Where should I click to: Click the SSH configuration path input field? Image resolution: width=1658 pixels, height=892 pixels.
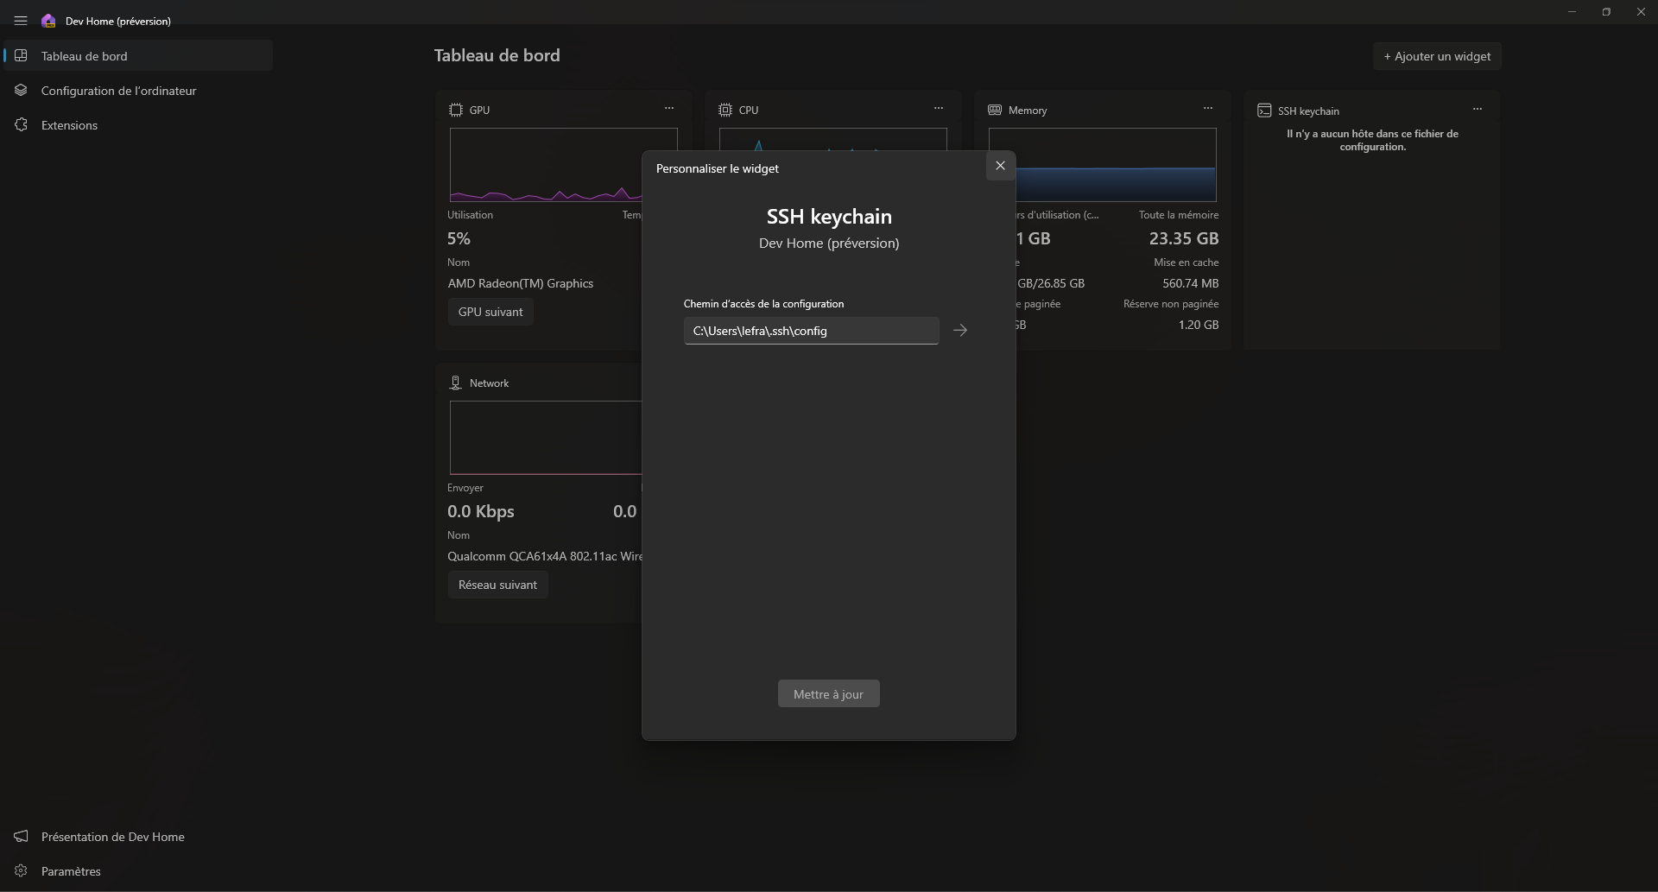811,331
